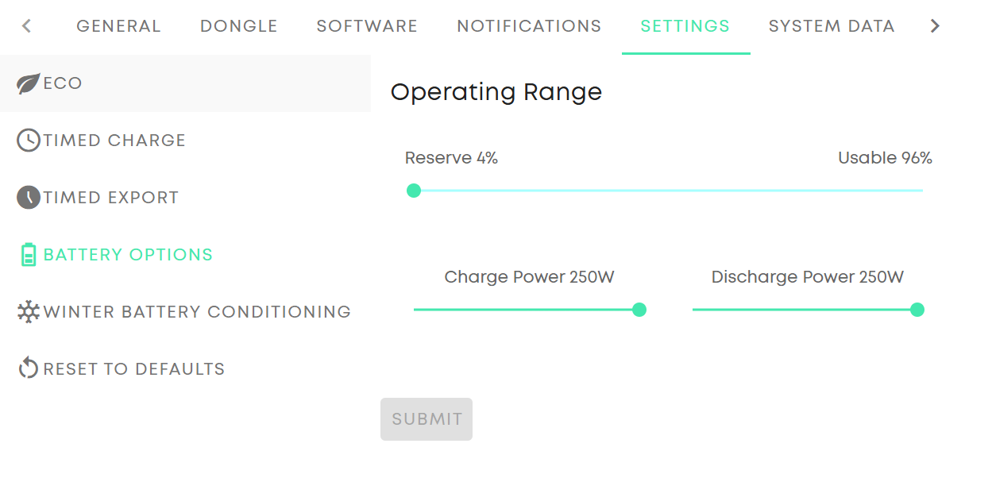The height and width of the screenshot is (478, 992).
Task: Click the Discharge Power slider handle
Action: (x=917, y=310)
